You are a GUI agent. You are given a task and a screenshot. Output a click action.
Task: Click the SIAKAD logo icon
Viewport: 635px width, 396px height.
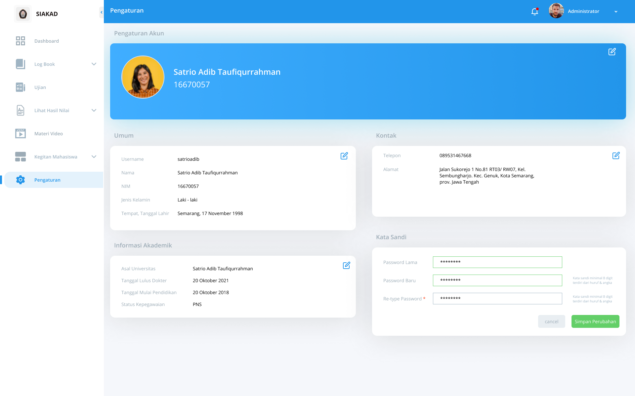point(23,14)
